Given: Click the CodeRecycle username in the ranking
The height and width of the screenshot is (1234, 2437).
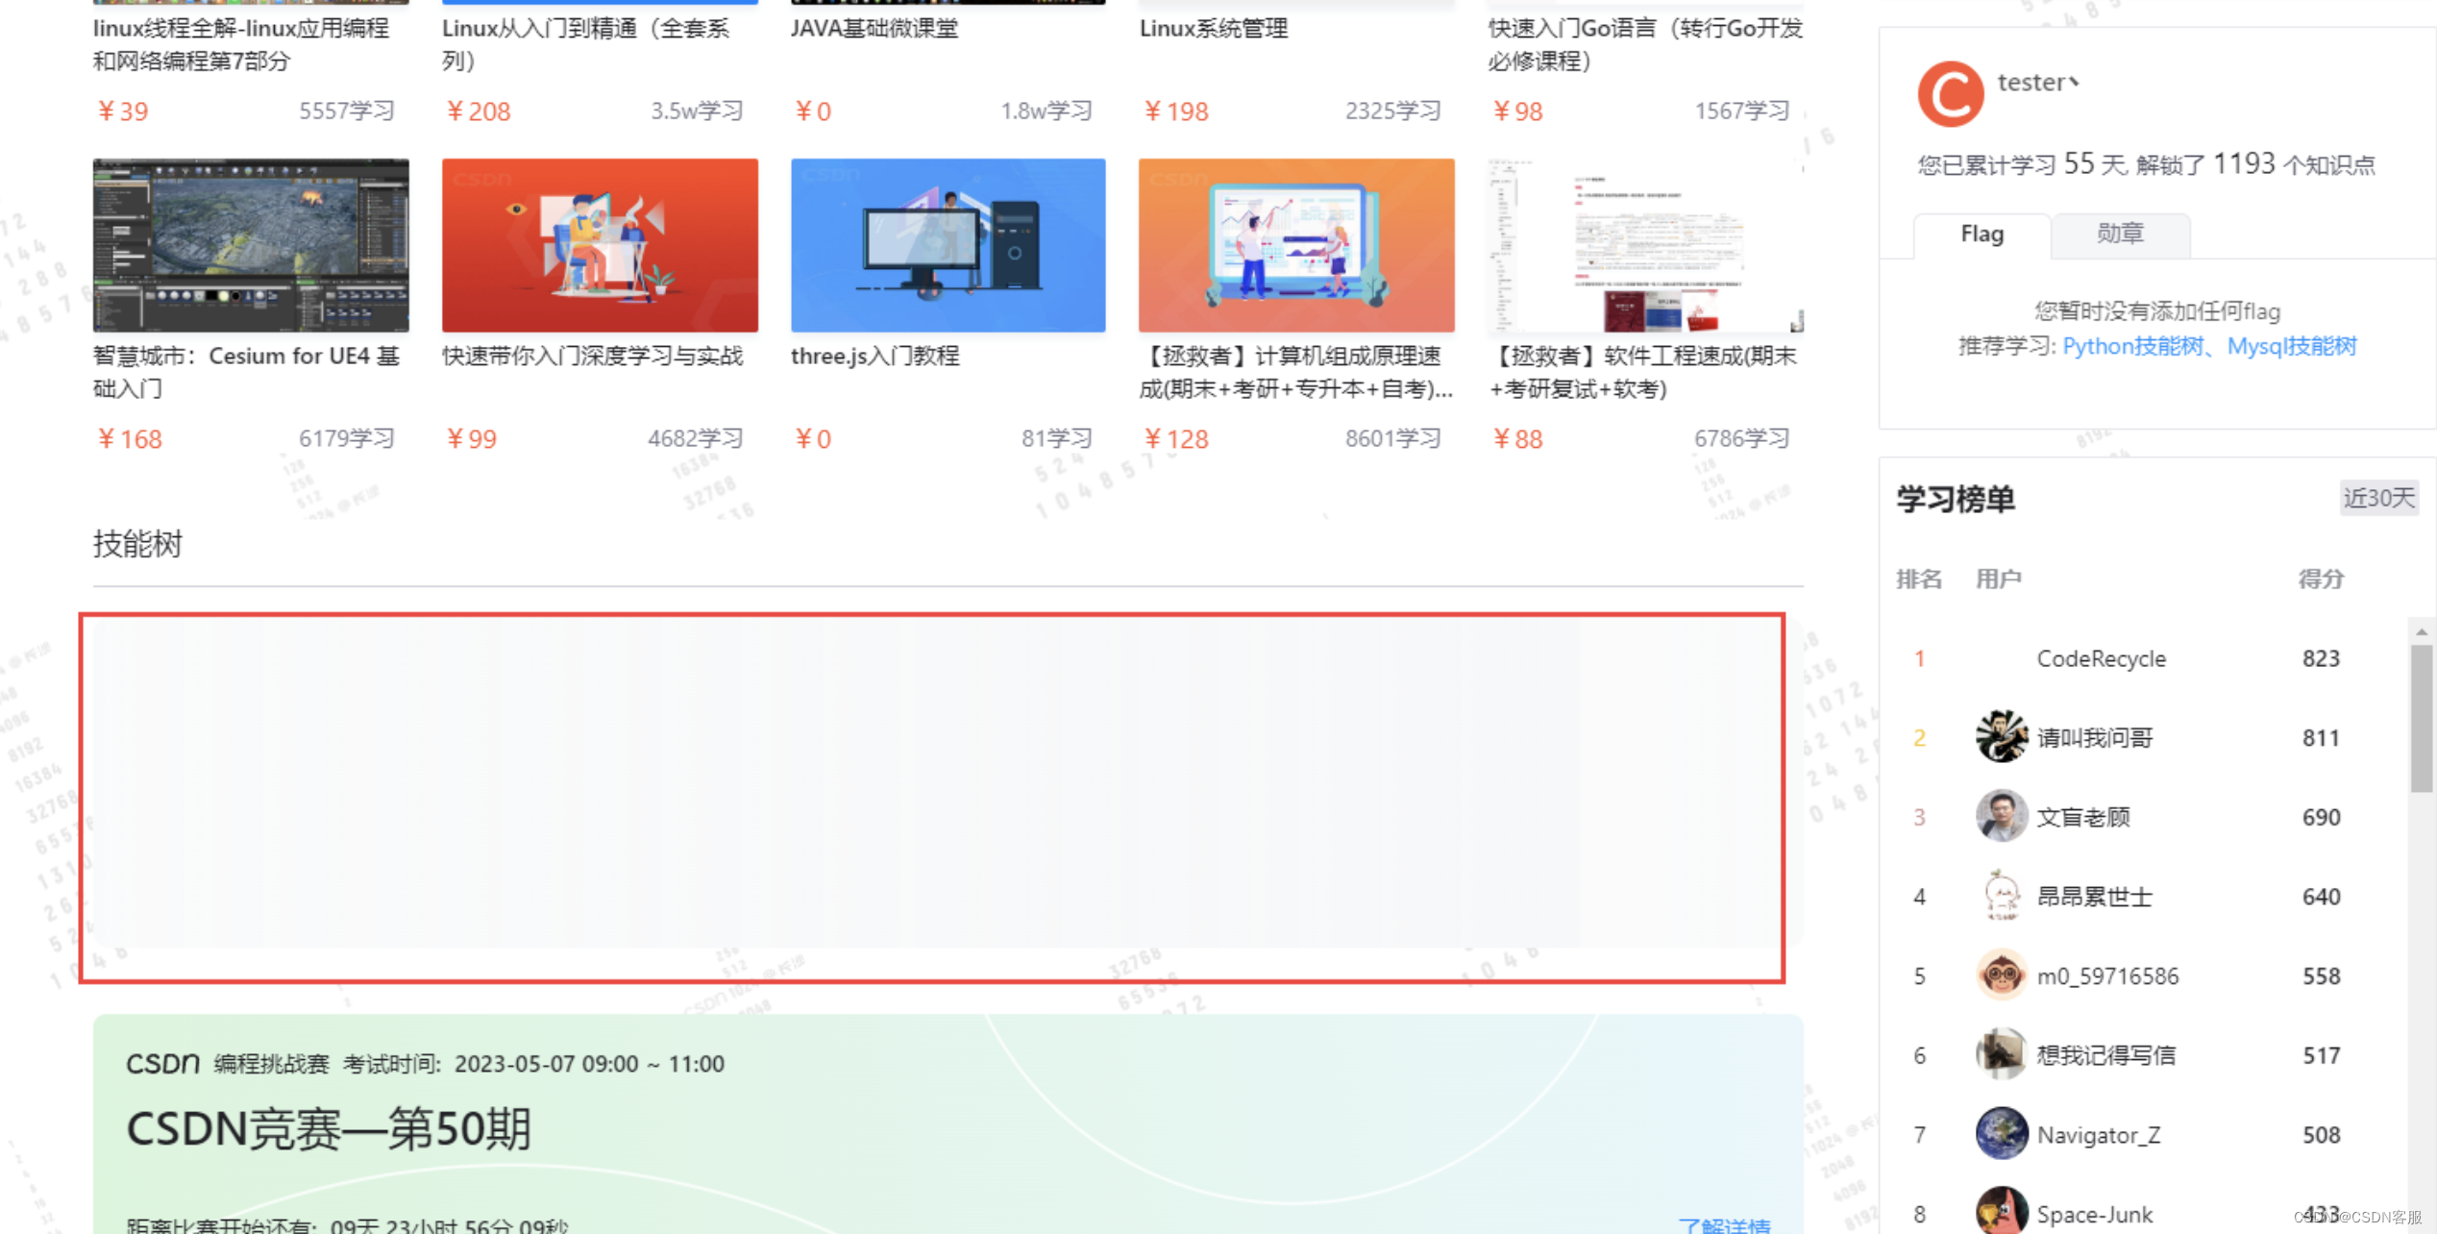Looking at the screenshot, I should click(x=2101, y=658).
